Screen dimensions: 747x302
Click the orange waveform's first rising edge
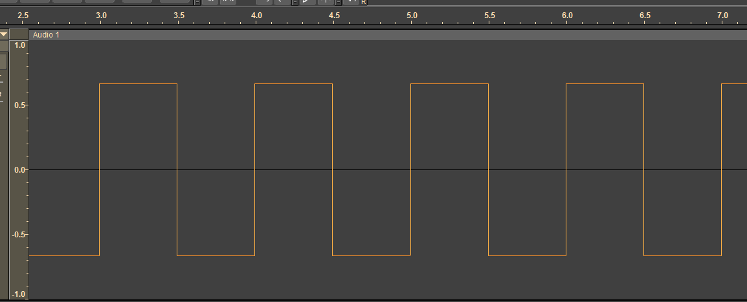411,169
